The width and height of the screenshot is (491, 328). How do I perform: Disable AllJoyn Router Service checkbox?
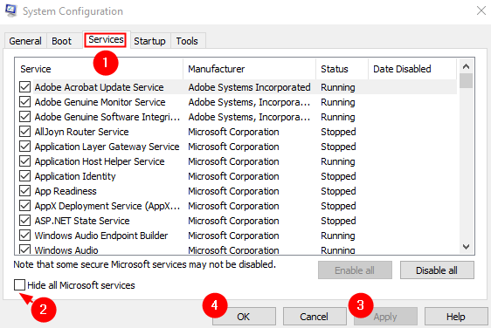click(x=24, y=132)
